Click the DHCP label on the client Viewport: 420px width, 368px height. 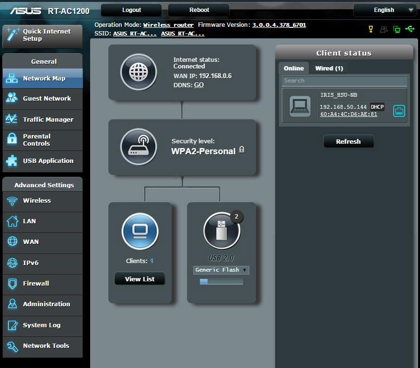pyautogui.click(x=377, y=107)
